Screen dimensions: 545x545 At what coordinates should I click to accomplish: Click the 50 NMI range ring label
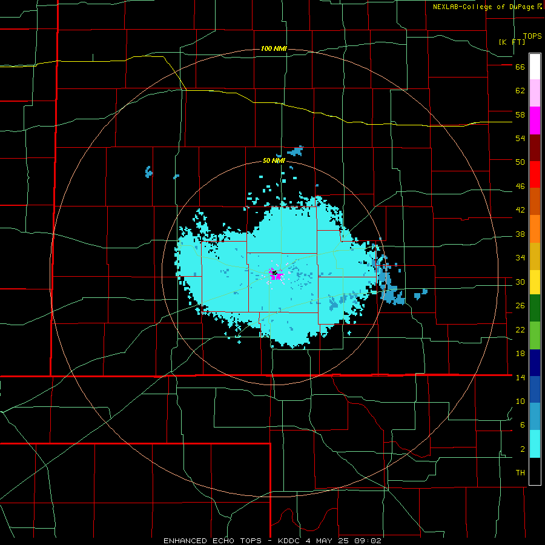click(274, 160)
